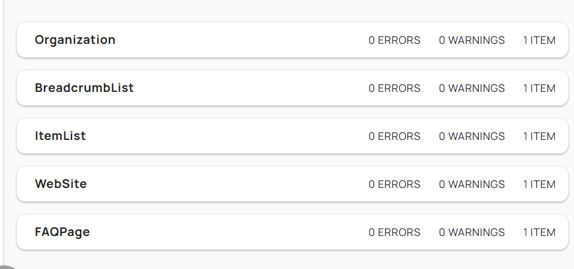Click Organization's 0 WARNINGS count
The width and height of the screenshot is (574, 269).
472,40
